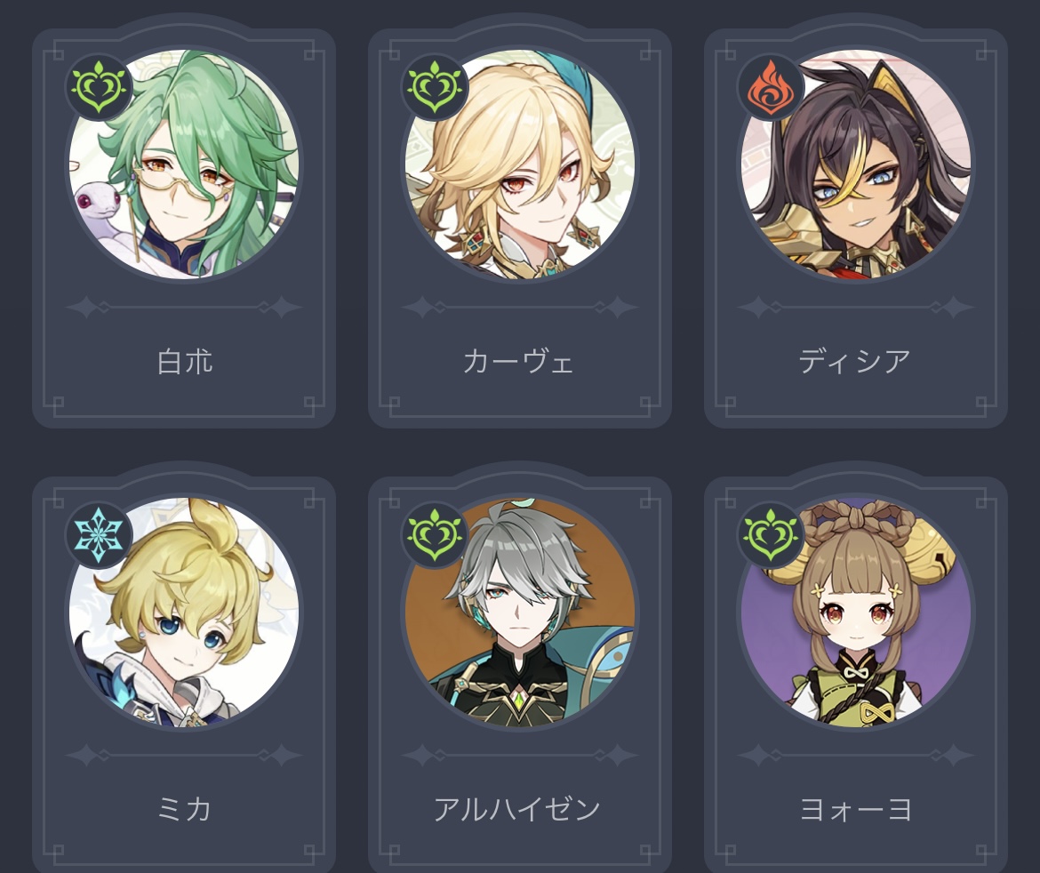The width and height of the screenshot is (1040, 873).
Task: Click the Dendro element icon on ヨォーヨ's card
Action: point(771,534)
